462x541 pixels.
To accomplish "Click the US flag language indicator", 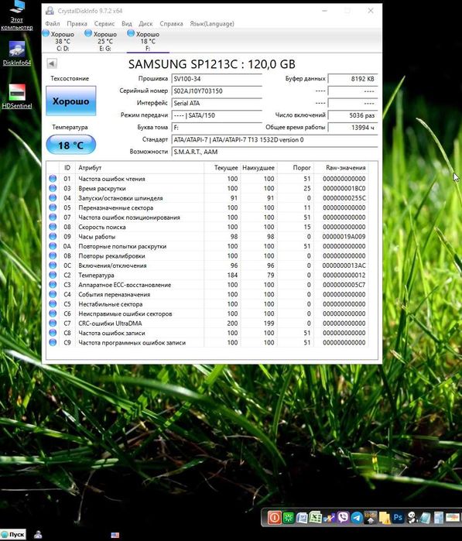I will (x=115, y=535).
